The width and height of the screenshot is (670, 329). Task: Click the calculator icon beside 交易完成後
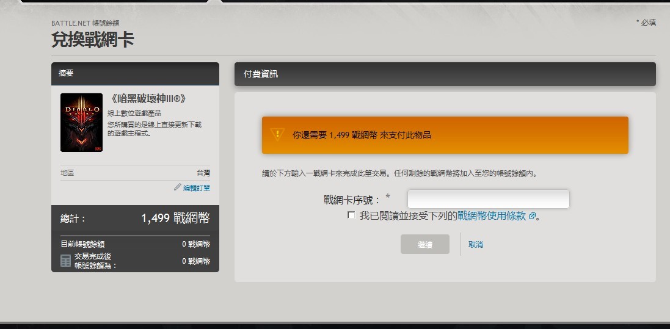click(65, 261)
